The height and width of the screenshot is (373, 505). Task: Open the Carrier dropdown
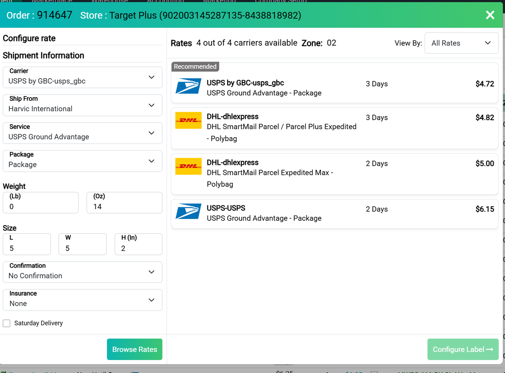[82, 78]
